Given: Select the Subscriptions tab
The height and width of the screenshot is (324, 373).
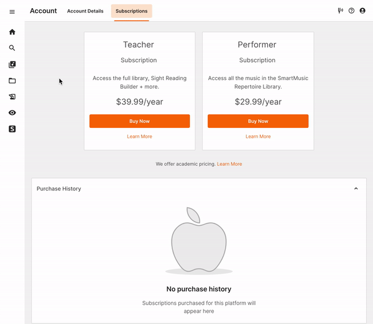Looking at the screenshot, I should click(x=131, y=11).
